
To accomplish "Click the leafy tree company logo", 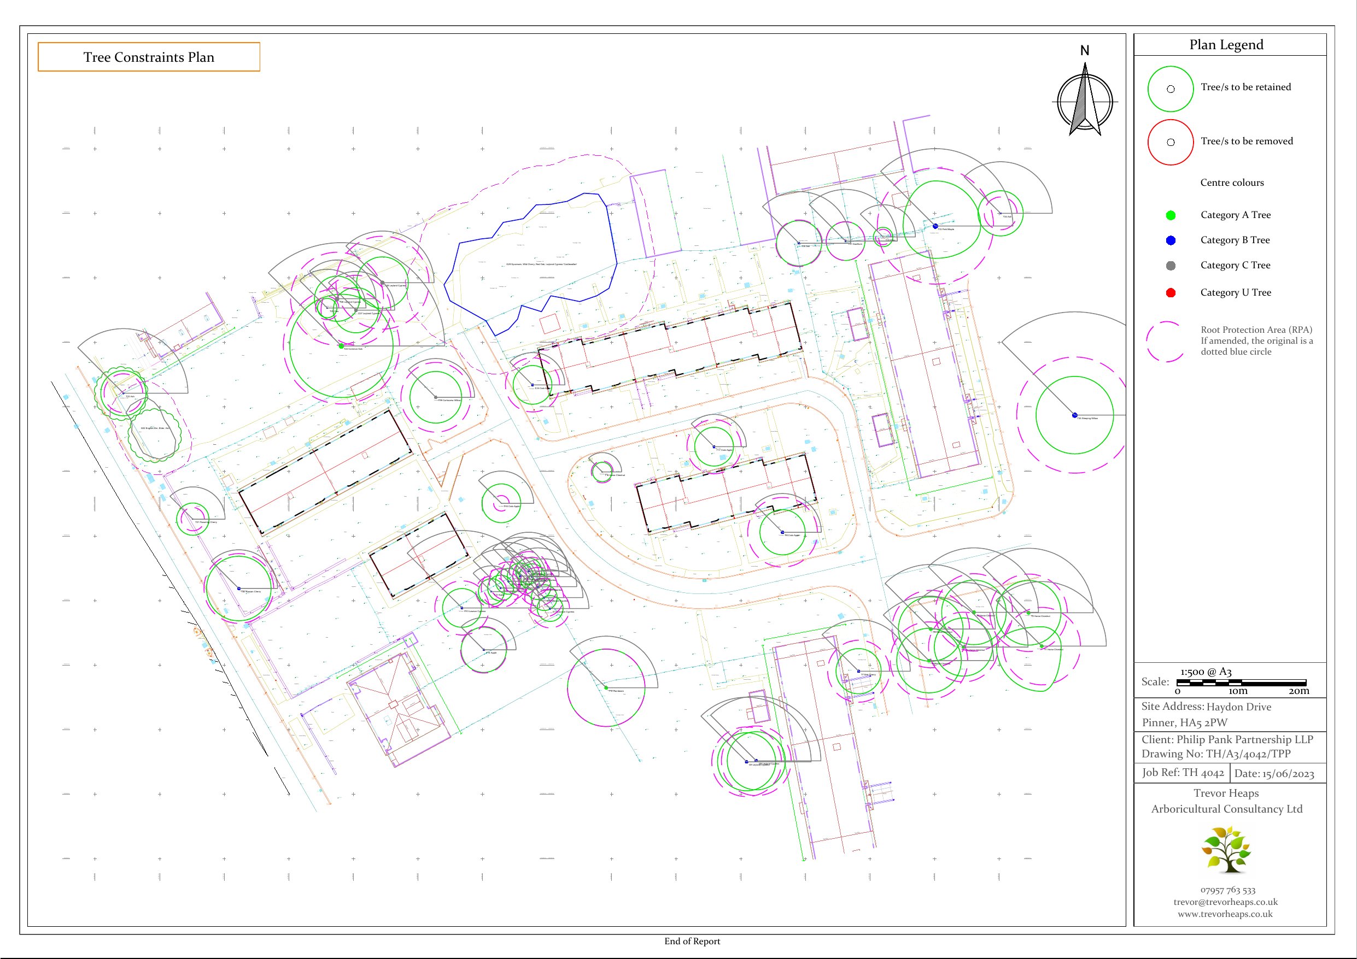I will [x=1226, y=850].
